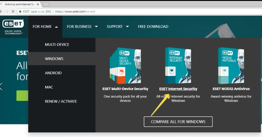Viewport: 262px width, 137px height.
Task: Collapse the FOR HOME menu arrow
Action: click(x=57, y=27)
